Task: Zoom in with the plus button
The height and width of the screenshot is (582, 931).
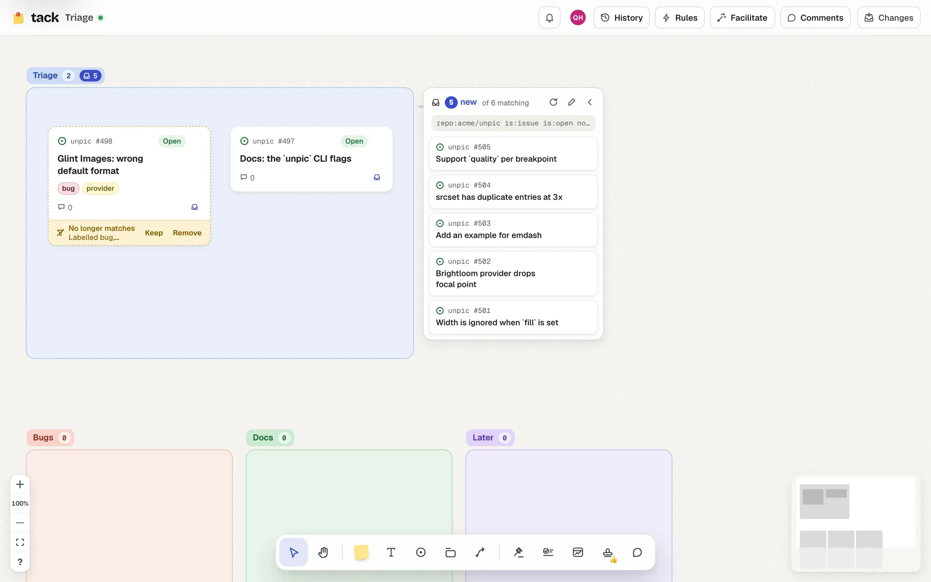Action: point(20,484)
